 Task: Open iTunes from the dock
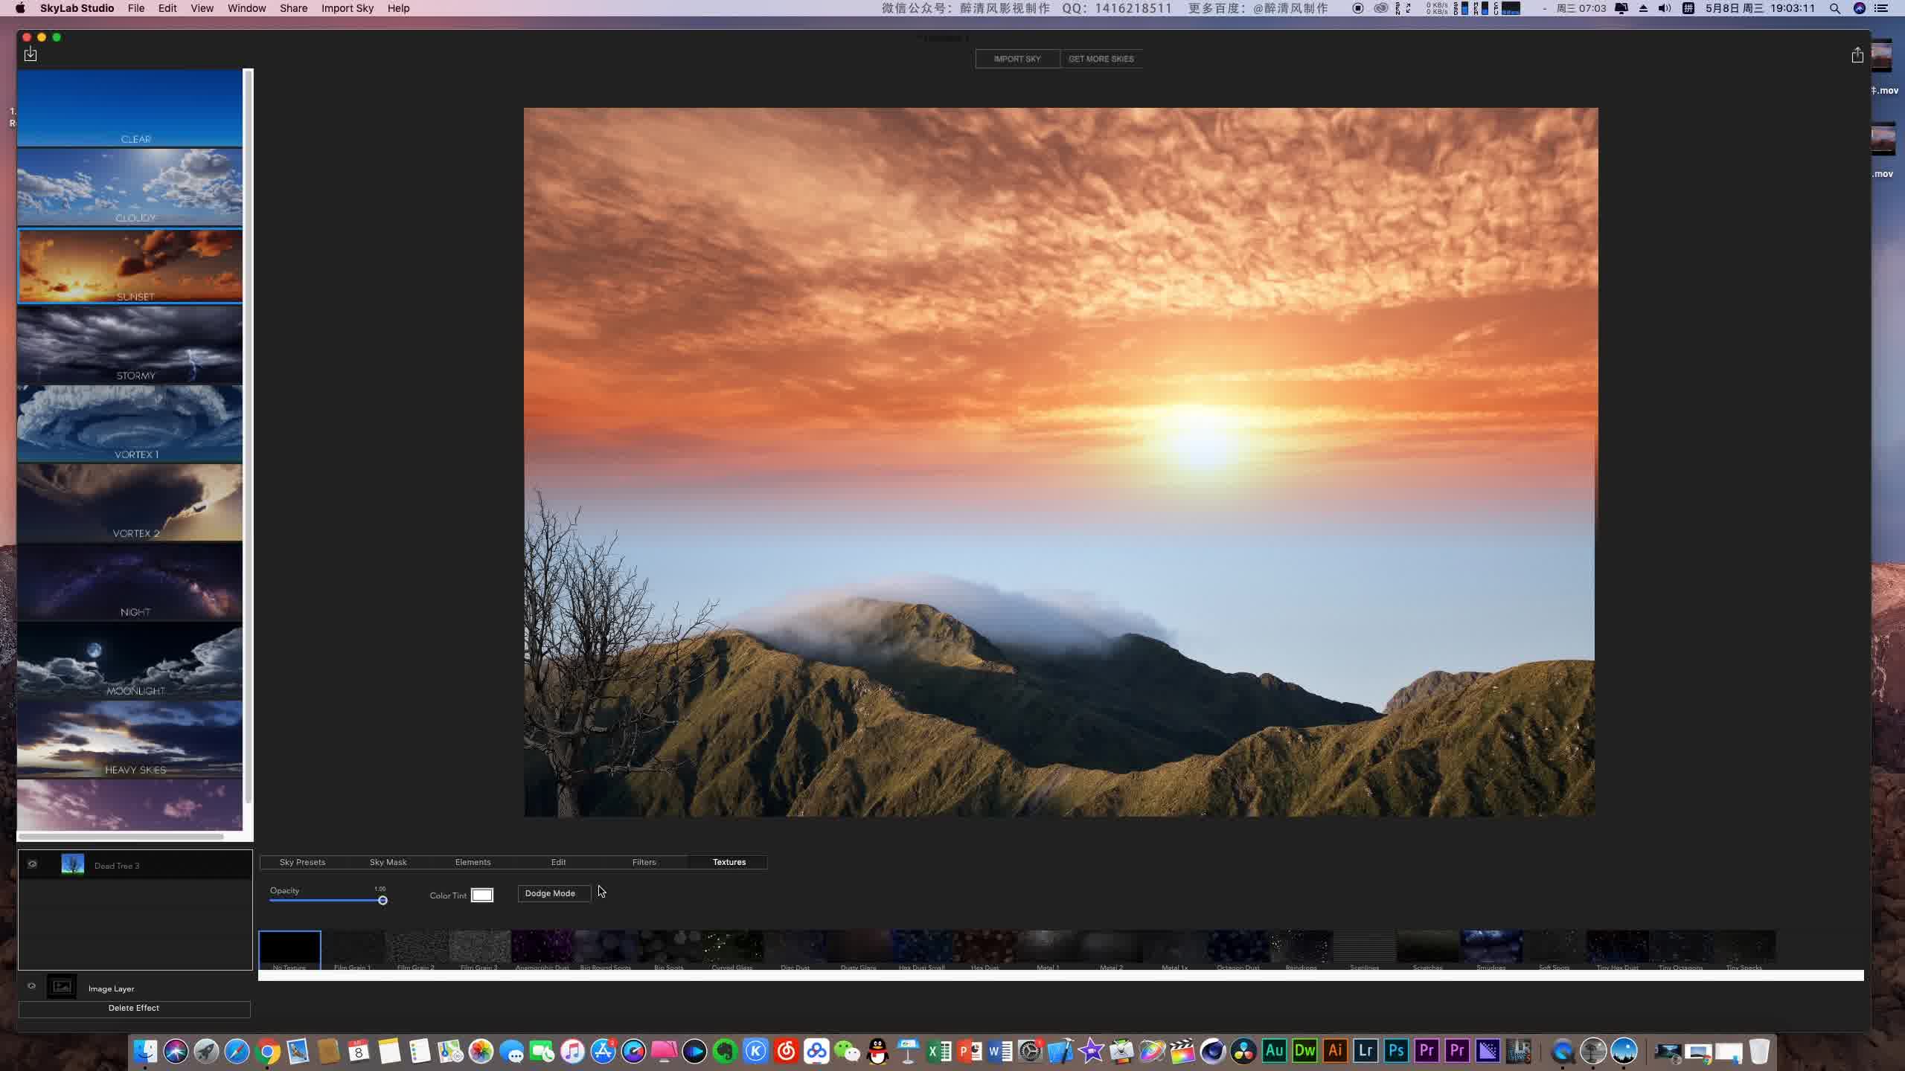[572, 1051]
